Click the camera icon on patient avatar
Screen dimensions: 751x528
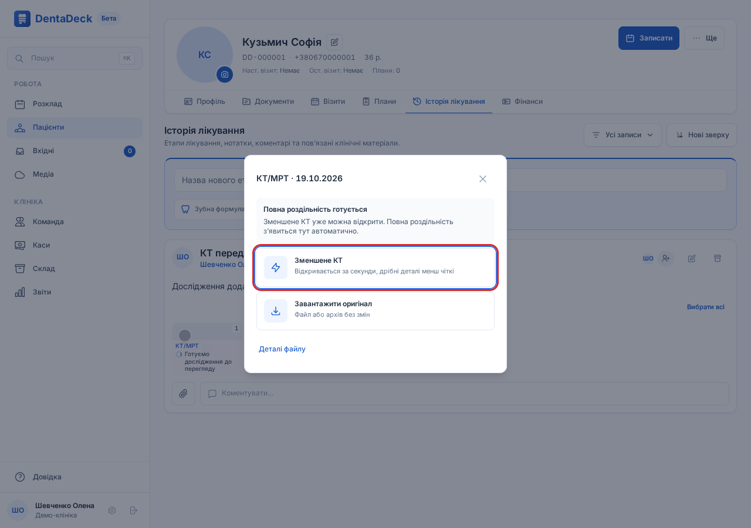[x=225, y=75]
